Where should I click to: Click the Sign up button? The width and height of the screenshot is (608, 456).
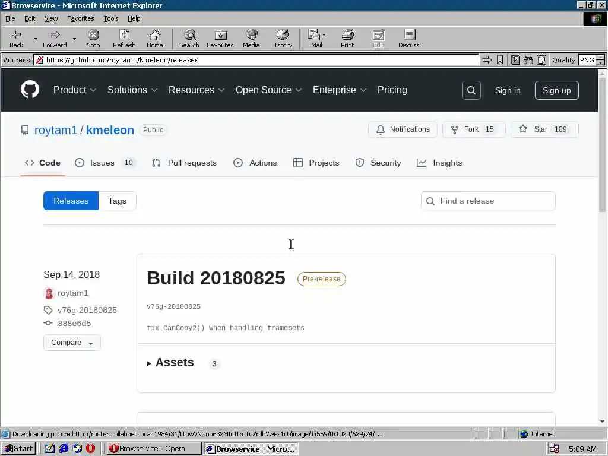pos(556,90)
